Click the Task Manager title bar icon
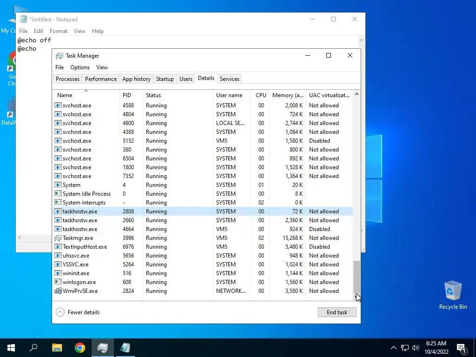The width and height of the screenshot is (476, 357). click(x=59, y=56)
